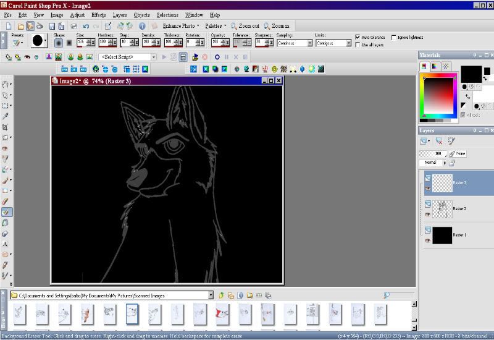
Task: Open the Sampling dropdown
Action: (x=310, y=43)
